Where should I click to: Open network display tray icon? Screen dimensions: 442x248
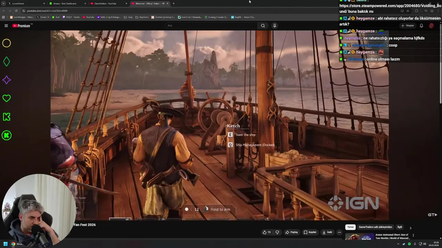point(420,244)
